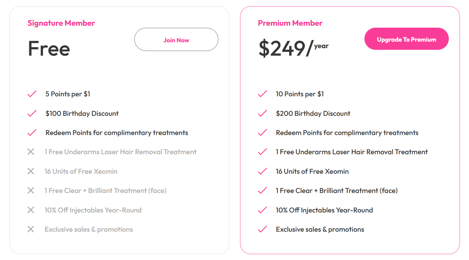Image resolution: width=469 pixels, height=260 pixels.
Task: Select the Premium Member heading
Action: tap(290, 23)
